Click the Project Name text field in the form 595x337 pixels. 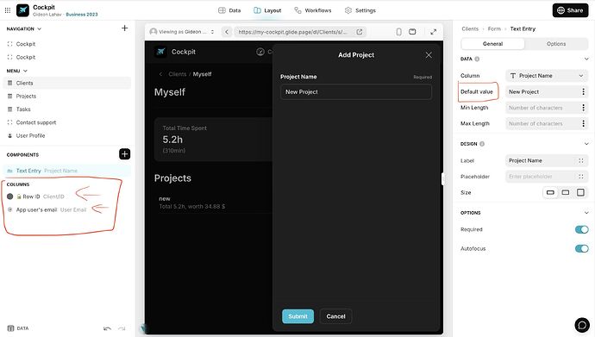point(356,92)
